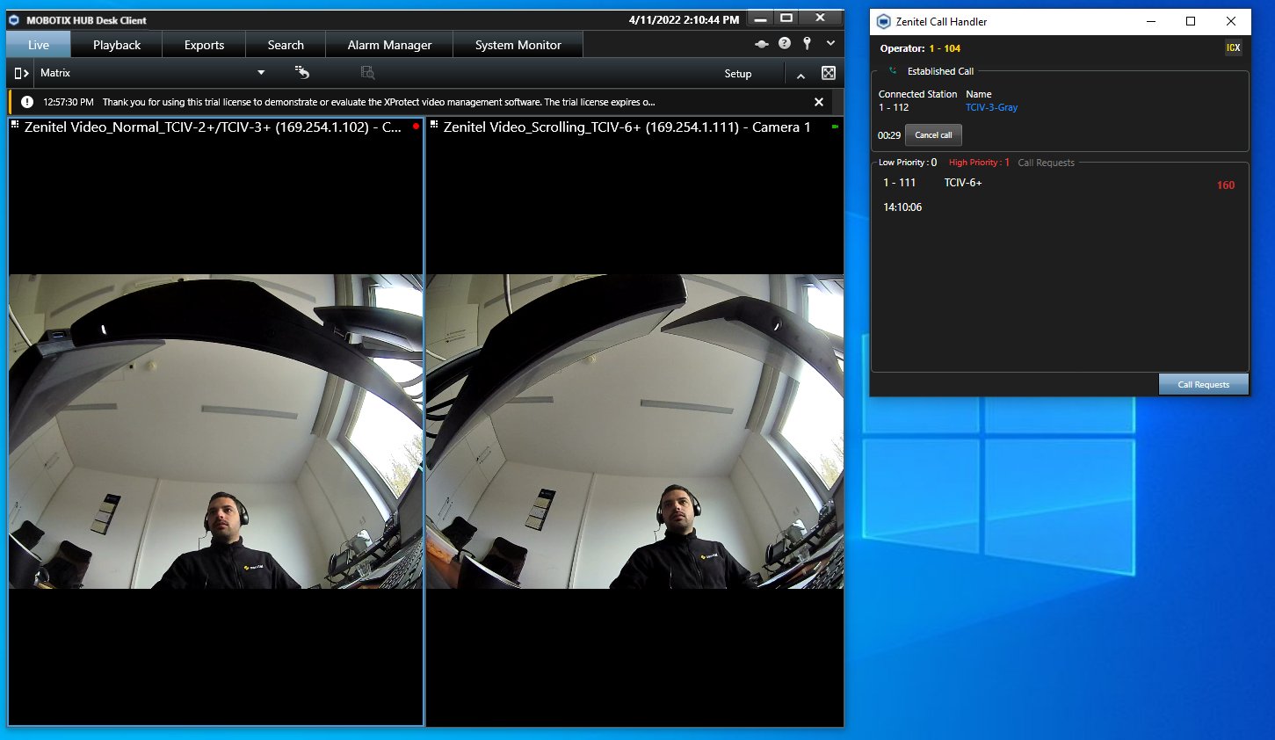Expand the top-right chevron menu
The width and height of the screenshot is (1275, 740).
tap(830, 43)
